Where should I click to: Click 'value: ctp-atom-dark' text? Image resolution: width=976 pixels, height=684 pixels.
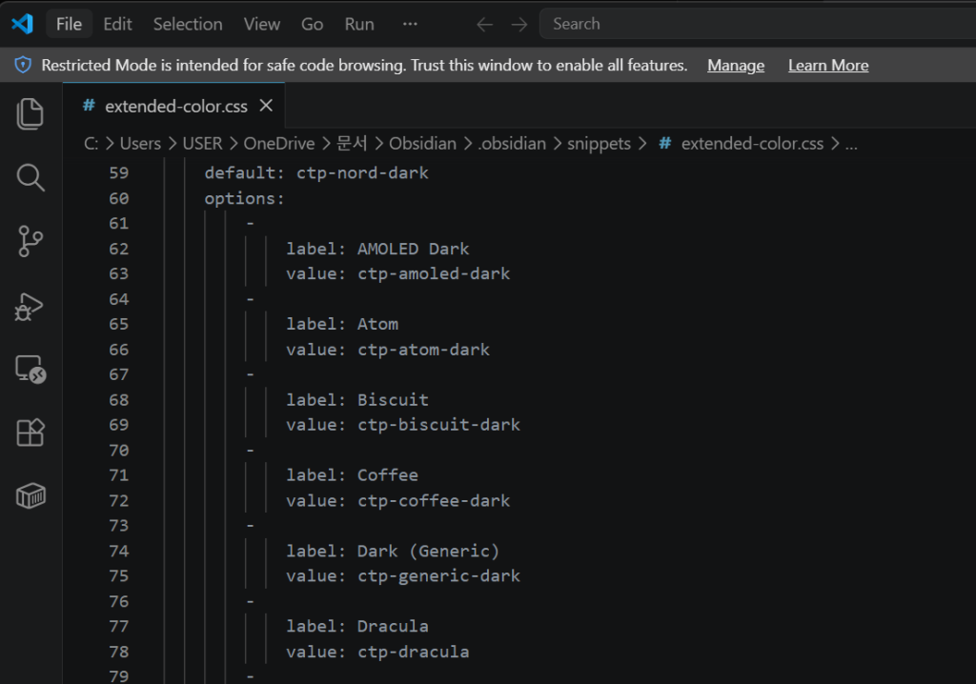click(x=388, y=350)
